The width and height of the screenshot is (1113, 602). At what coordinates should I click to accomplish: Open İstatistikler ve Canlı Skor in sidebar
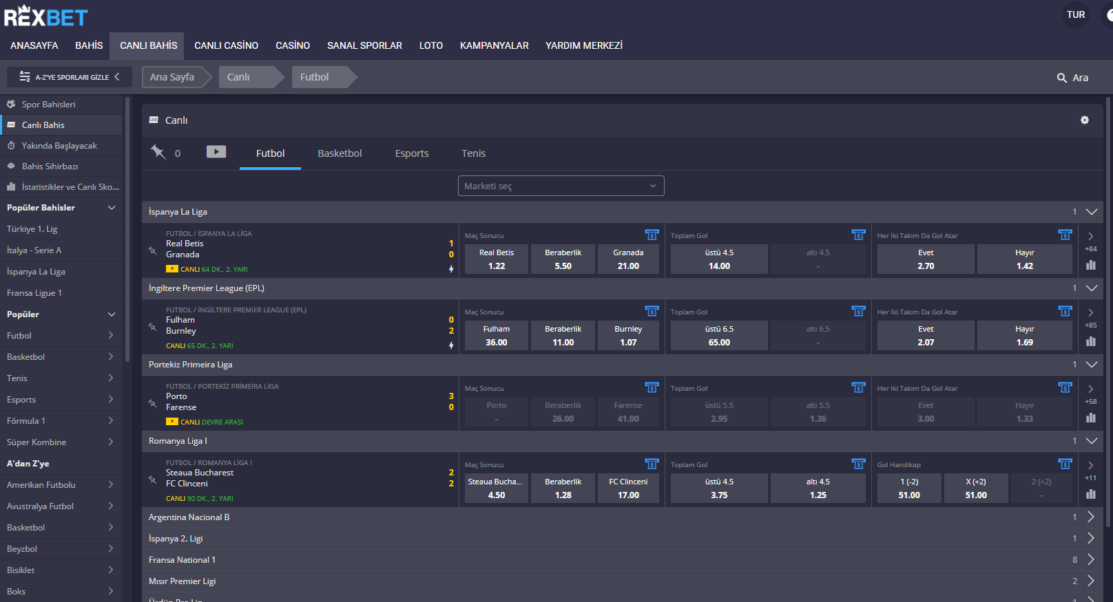[x=61, y=187]
